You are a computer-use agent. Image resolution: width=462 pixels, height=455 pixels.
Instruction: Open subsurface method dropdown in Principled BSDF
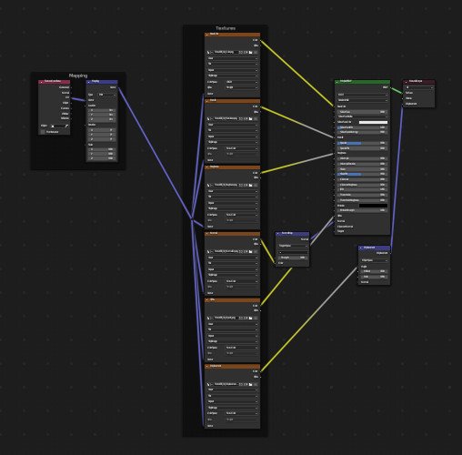pos(363,100)
